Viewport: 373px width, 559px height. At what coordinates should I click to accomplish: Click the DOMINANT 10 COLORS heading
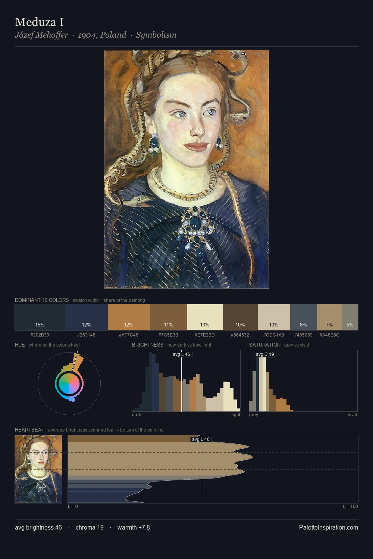click(x=42, y=300)
